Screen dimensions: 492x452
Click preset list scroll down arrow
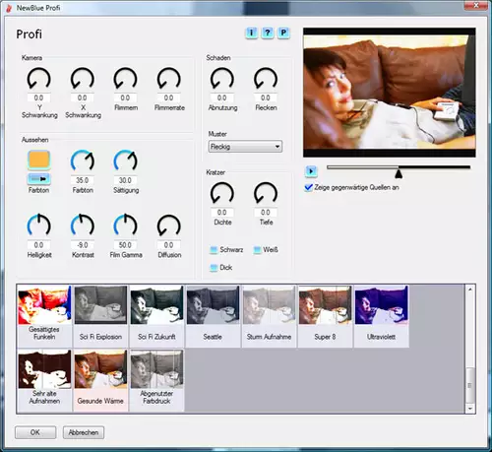coord(470,409)
